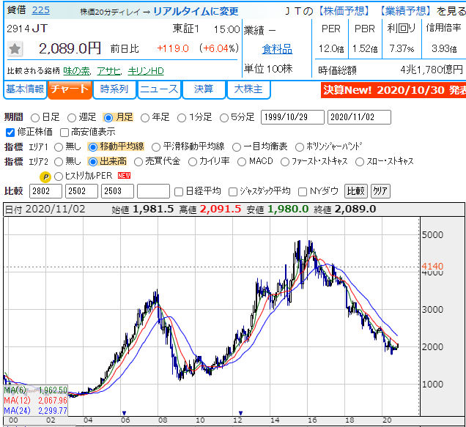This screenshot has height=427, width=466.
Task: Click the gray star favorite icon
Action: [15, 49]
